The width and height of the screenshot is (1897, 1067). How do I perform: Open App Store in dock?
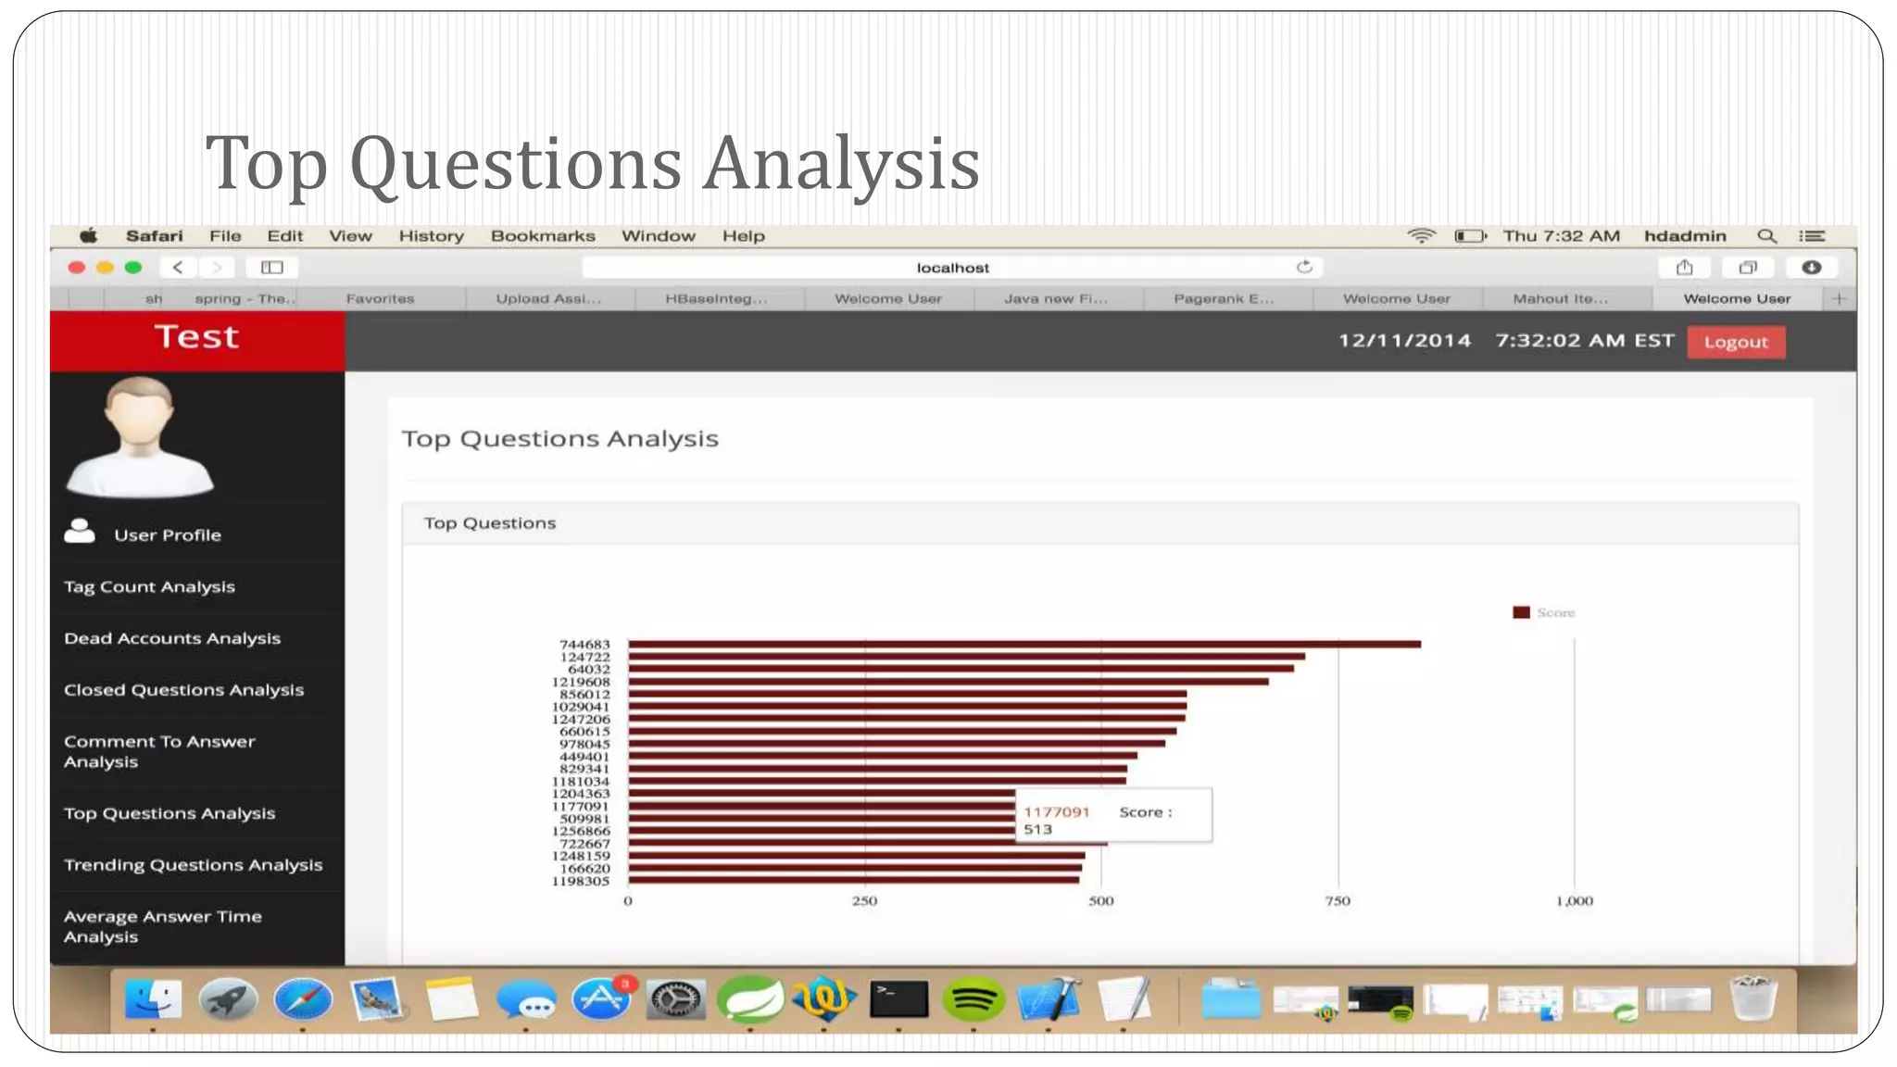click(601, 1000)
